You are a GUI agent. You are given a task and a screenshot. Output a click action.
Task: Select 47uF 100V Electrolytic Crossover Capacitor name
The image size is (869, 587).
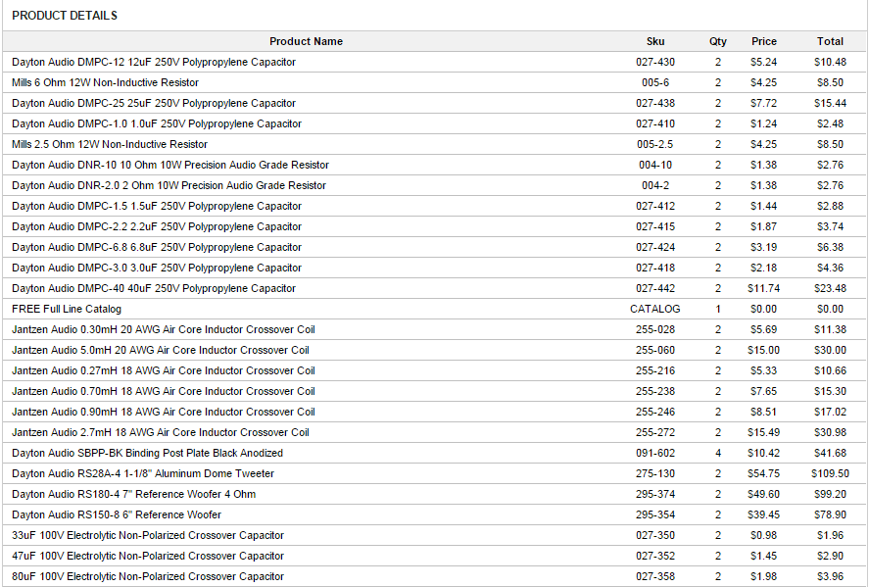coord(147,556)
